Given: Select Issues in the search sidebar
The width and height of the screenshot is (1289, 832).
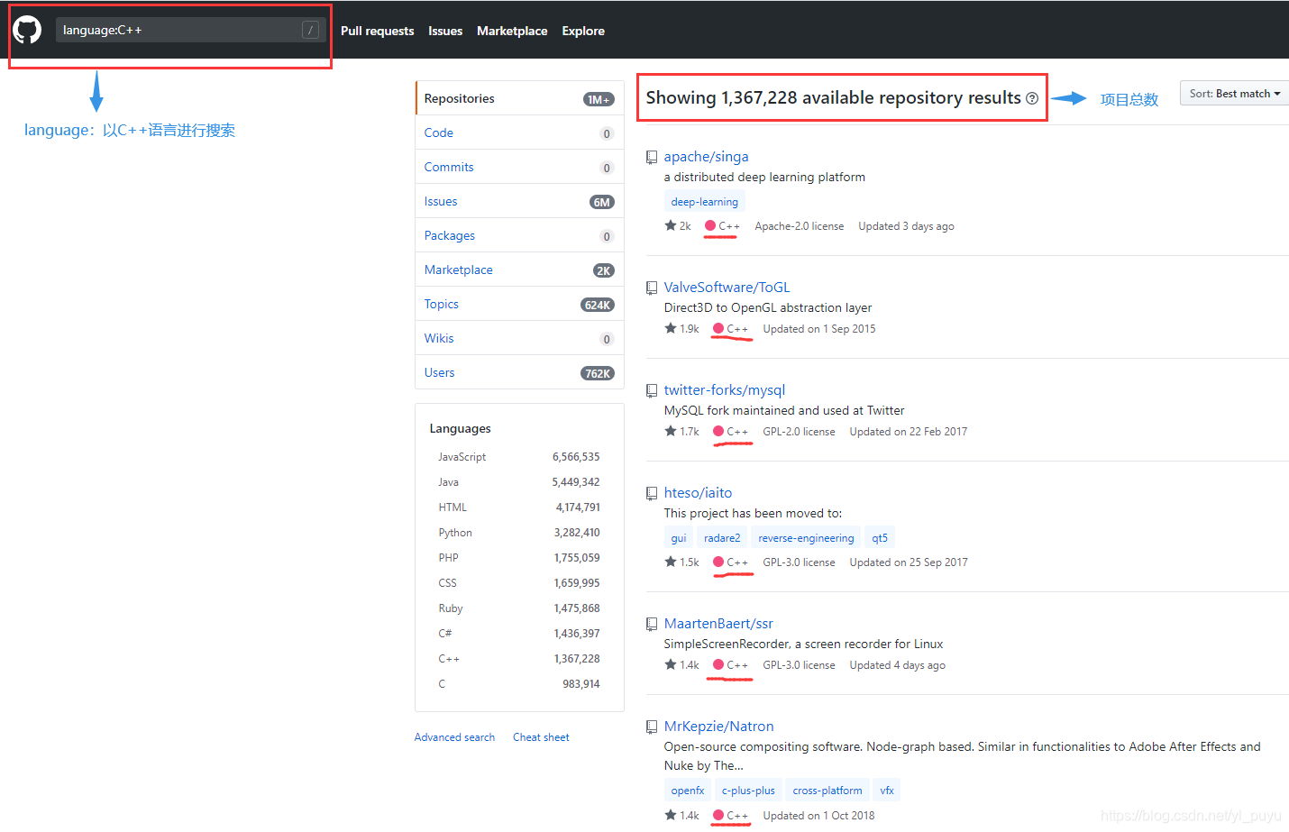Looking at the screenshot, I should (x=441, y=200).
